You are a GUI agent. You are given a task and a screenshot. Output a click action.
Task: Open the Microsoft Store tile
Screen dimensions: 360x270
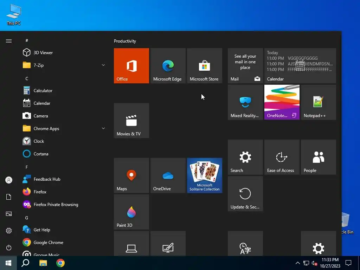point(205,66)
